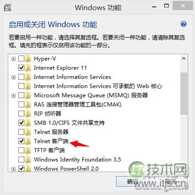Click the Hyper-V folder icon
The image size is (195, 195).
coord(28,59)
